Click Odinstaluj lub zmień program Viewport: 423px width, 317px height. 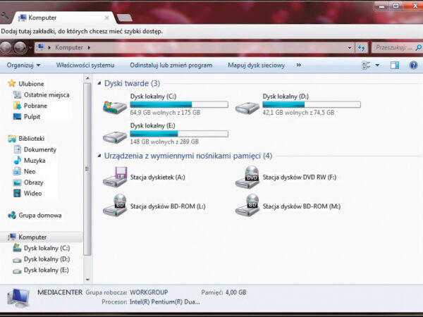coord(171,66)
